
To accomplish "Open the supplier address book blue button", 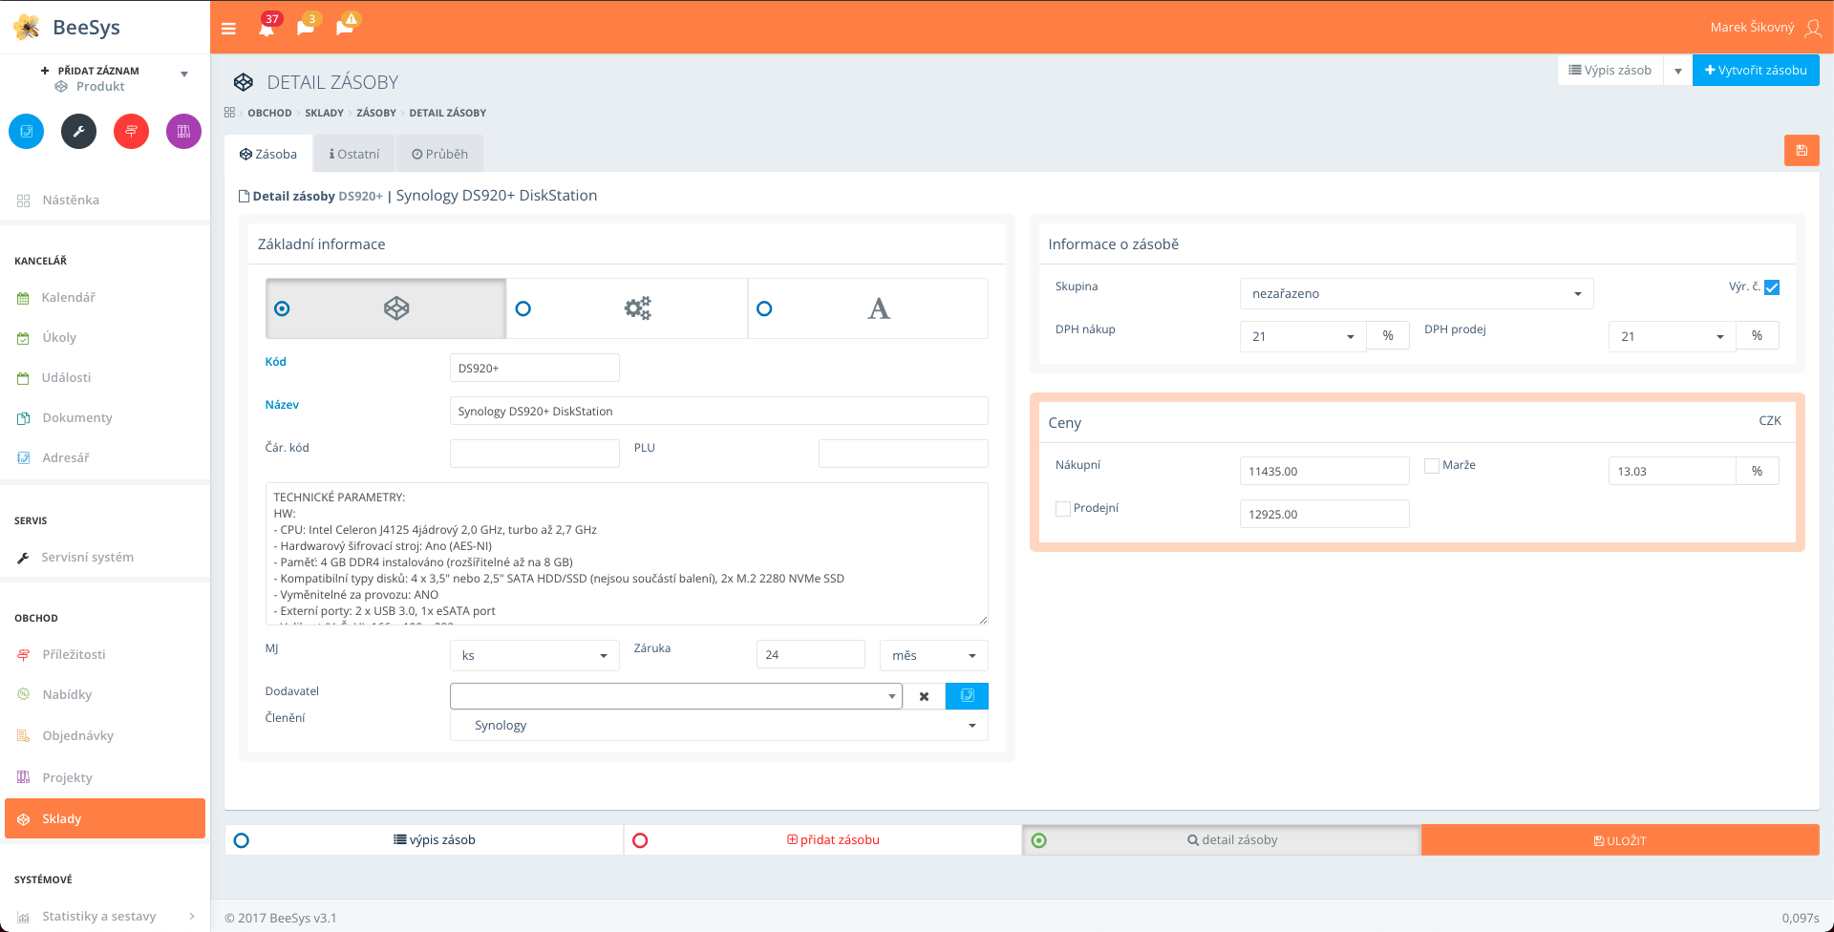I will click(967, 696).
